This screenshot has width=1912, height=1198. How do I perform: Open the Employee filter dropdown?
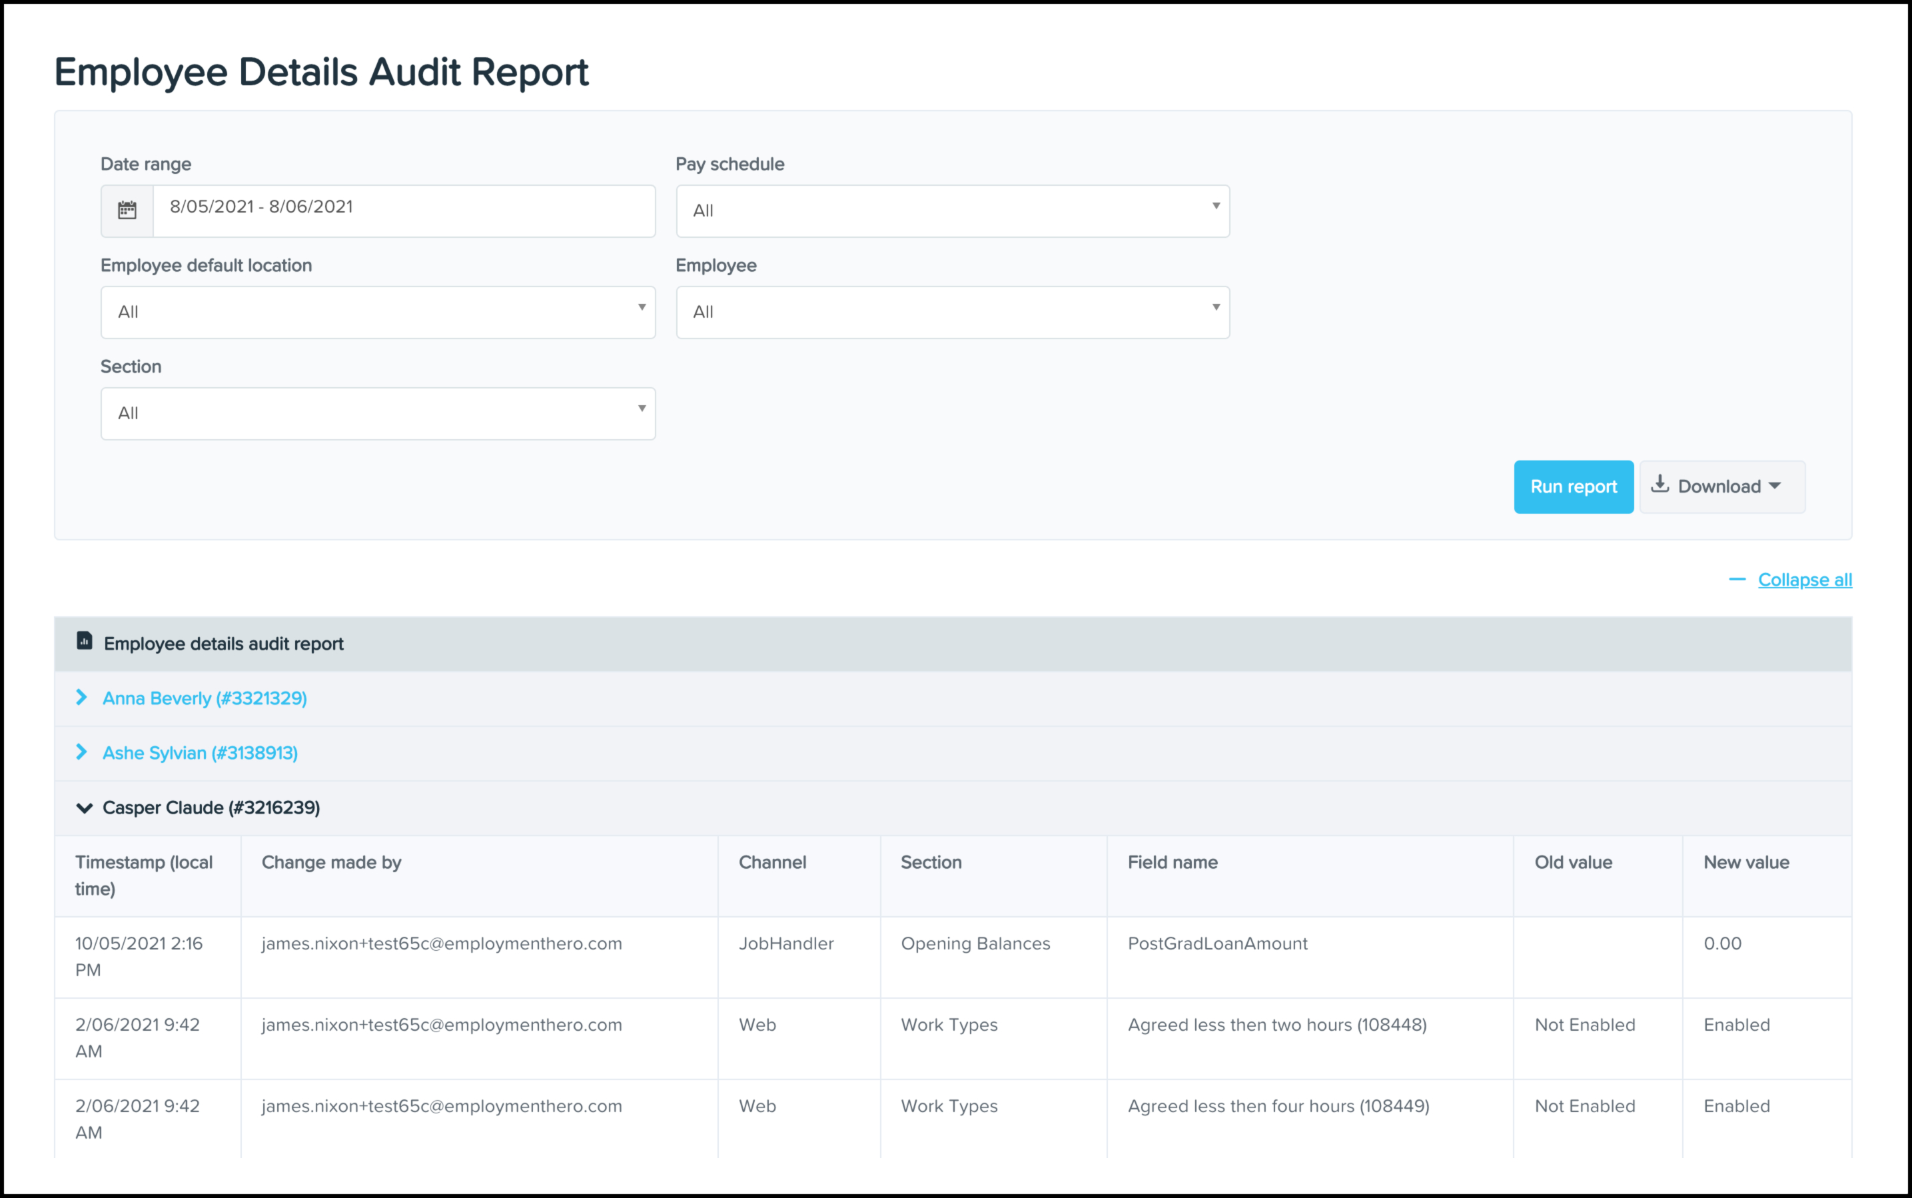pyautogui.click(x=952, y=312)
